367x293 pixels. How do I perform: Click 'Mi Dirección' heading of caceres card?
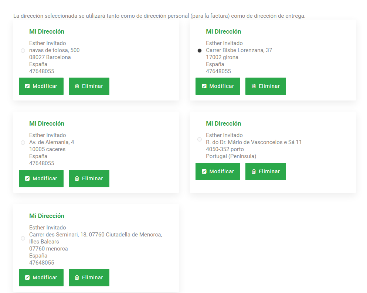click(x=47, y=123)
